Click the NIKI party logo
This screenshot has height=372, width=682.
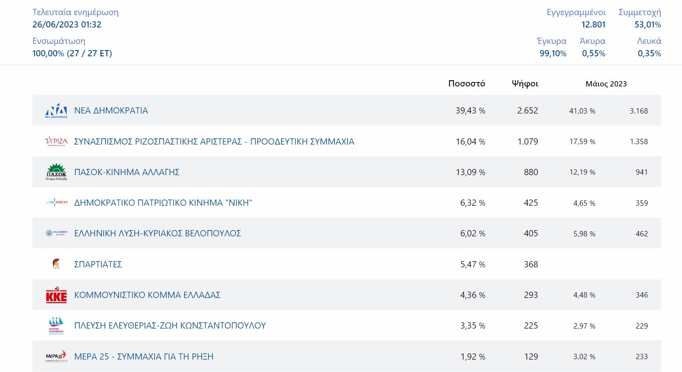coord(56,203)
